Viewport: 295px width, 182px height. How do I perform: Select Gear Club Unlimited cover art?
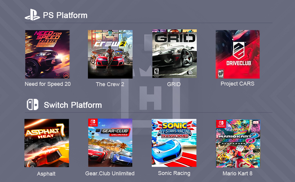[x=110, y=143]
